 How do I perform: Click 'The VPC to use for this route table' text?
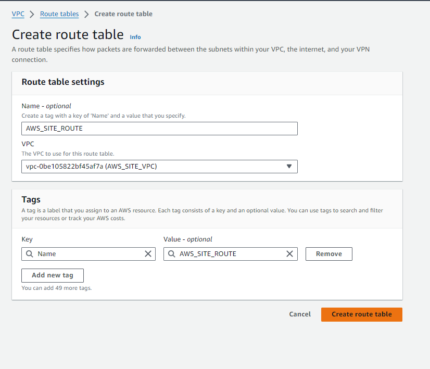68,154
